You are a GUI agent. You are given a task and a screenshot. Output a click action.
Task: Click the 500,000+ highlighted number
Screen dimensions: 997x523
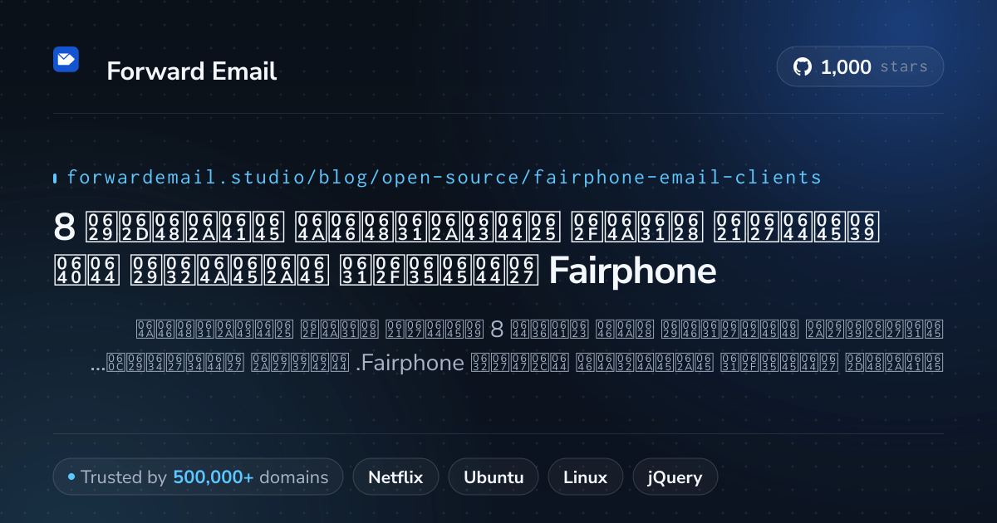click(x=214, y=477)
